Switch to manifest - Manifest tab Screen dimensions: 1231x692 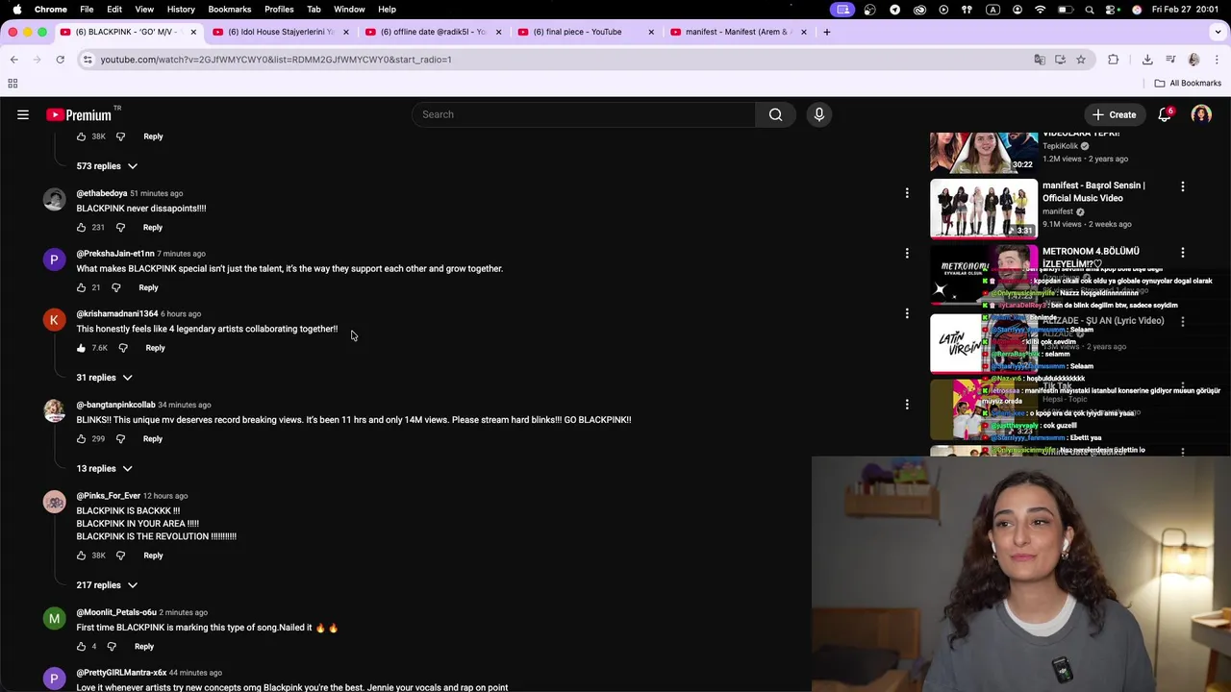click(x=738, y=32)
